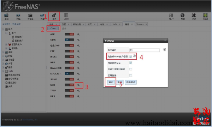Screen dimensions: 212x127
Task: Collapse the 用户 tree node
Action: tap(6, 33)
